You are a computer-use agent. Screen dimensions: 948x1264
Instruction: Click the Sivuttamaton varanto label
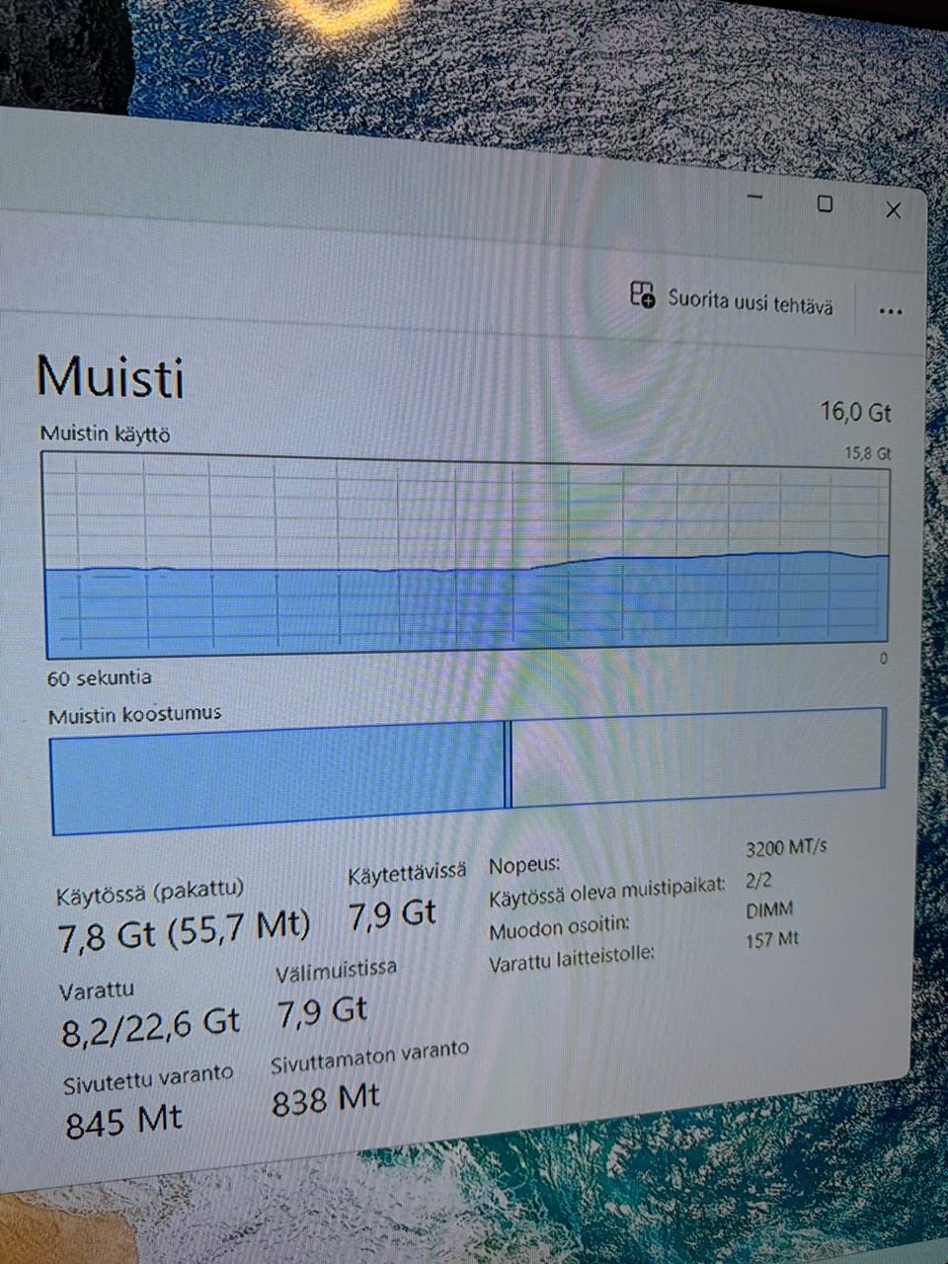369,1056
